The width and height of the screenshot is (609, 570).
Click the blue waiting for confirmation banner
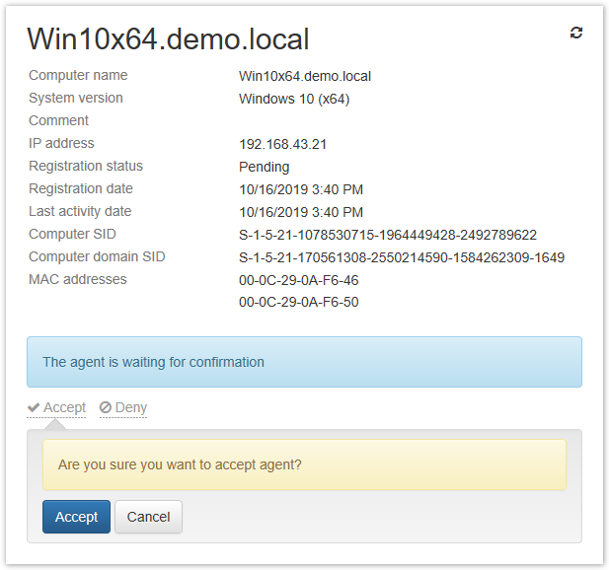pyautogui.click(x=304, y=362)
